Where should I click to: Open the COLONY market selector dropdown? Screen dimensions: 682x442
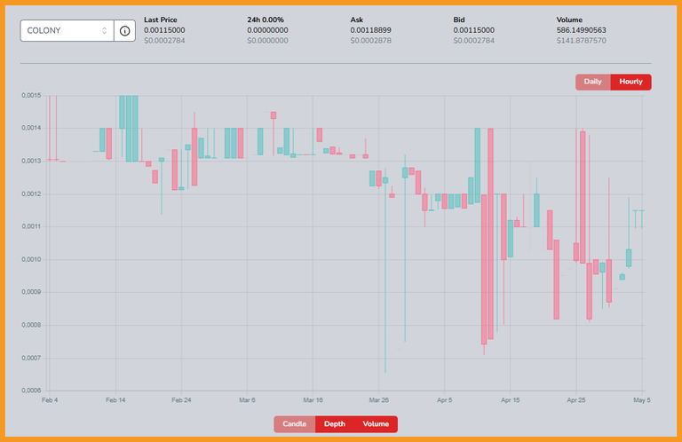pos(67,31)
